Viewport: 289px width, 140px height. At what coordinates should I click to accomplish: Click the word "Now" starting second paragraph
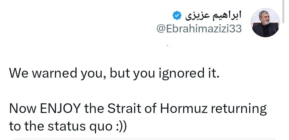tap(22, 109)
